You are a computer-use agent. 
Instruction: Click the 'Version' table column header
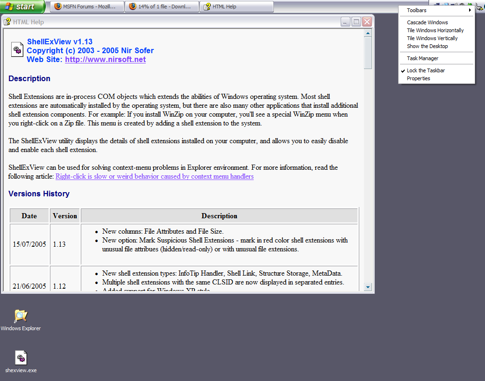tap(65, 216)
